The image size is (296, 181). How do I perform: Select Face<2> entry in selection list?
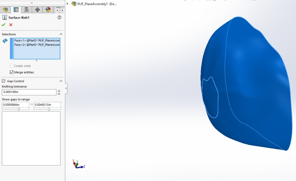pos(37,45)
